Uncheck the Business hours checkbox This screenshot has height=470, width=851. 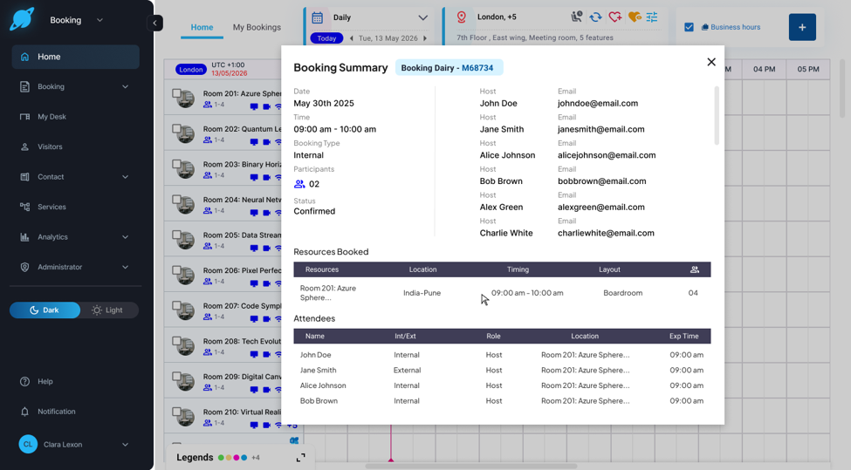pos(689,27)
